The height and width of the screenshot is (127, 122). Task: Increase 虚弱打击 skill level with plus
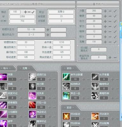[x=49, y=79]
